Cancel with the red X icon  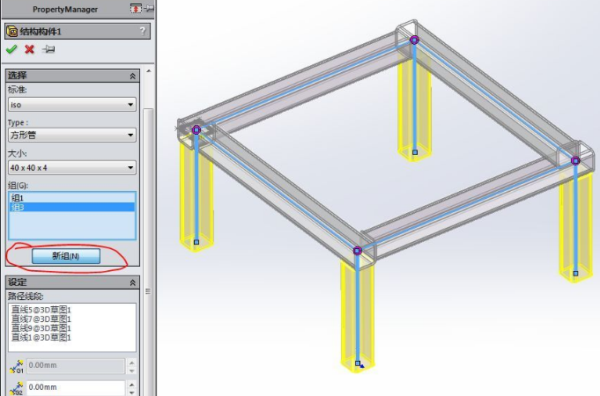pyautogui.click(x=29, y=49)
